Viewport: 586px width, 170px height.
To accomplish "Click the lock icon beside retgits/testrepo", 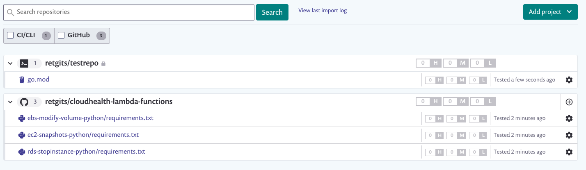I will pos(103,63).
